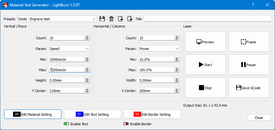Pause the laser job
The width and height of the screenshot is (275, 130).
pyautogui.click(x=249, y=65)
